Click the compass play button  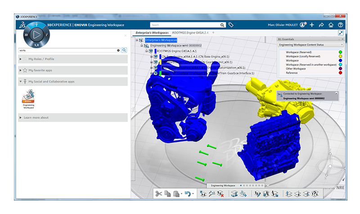pyautogui.click(x=38, y=34)
